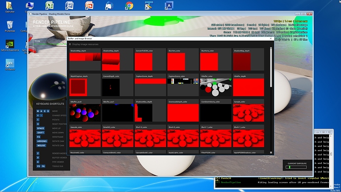Viewport: 341px width, 192px height.
Task: Open the SkyAOCapture_depth buffer thumbnail
Action: [85, 85]
